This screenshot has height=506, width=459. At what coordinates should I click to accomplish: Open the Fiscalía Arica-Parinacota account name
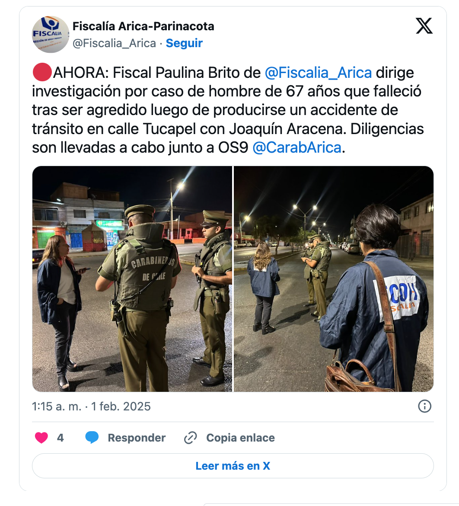point(143,26)
